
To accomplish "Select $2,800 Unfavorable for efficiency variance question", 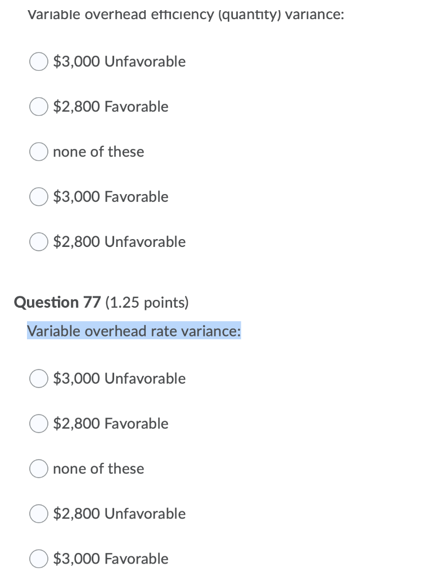I will coord(38,241).
